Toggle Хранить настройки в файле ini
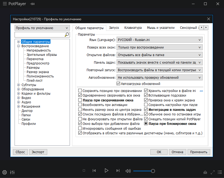This screenshot has width=224, height=178. (x=146, y=91)
